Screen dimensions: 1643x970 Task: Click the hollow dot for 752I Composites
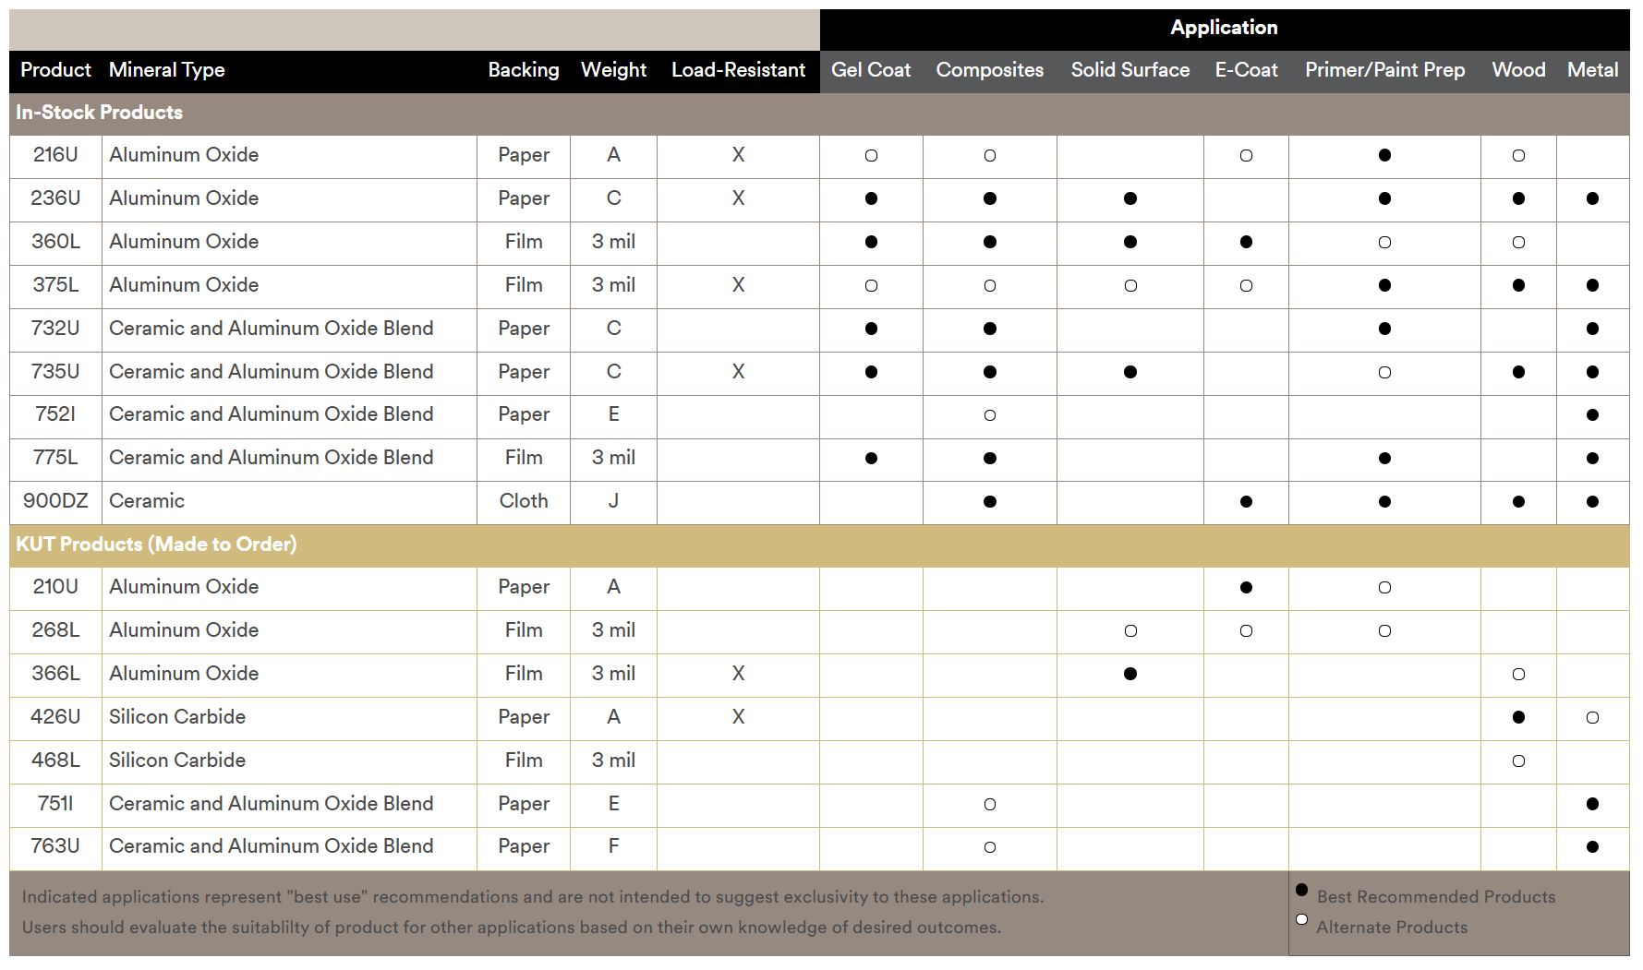[989, 415]
